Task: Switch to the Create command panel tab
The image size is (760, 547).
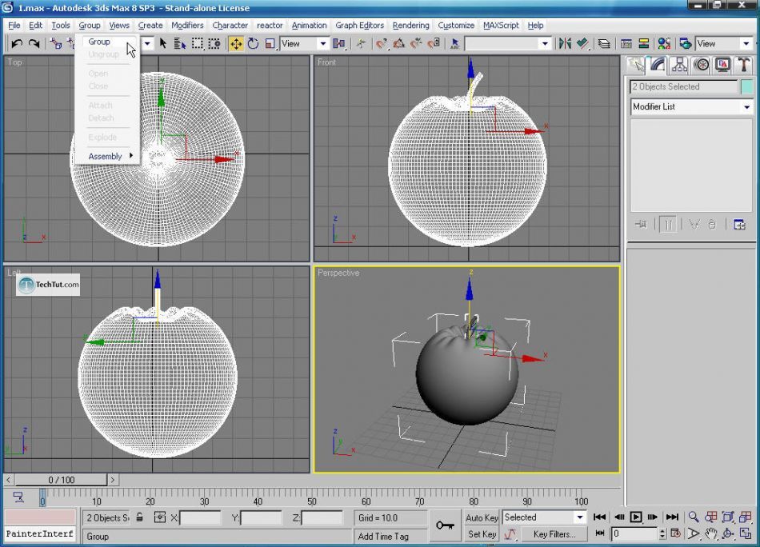Action: (636, 66)
